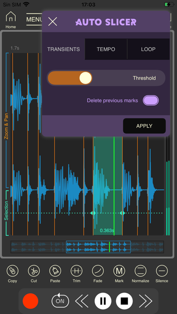Close the Auto Slicer panel

(x=53, y=21)
